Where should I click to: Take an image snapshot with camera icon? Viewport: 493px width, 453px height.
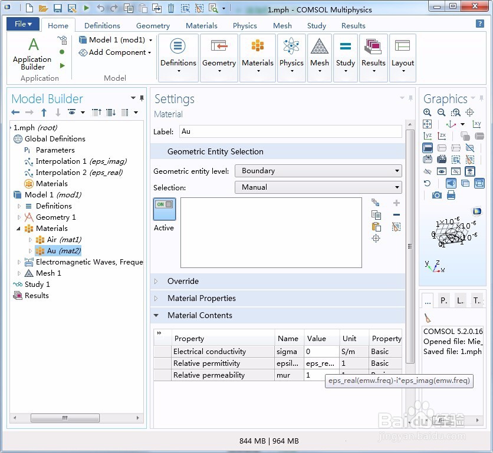click(x=436, y=196)
